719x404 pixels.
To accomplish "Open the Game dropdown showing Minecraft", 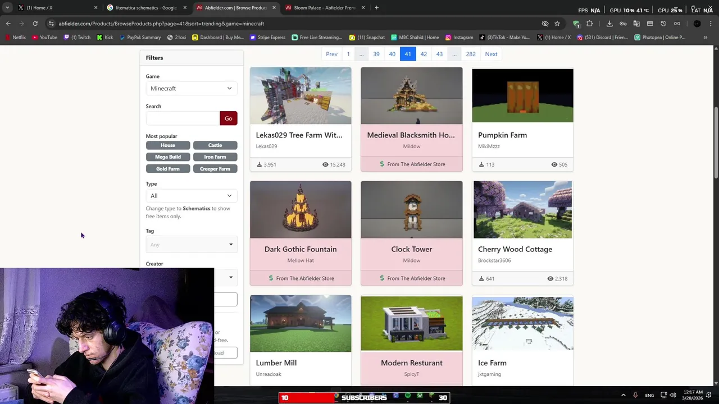I will coord(191,89).
